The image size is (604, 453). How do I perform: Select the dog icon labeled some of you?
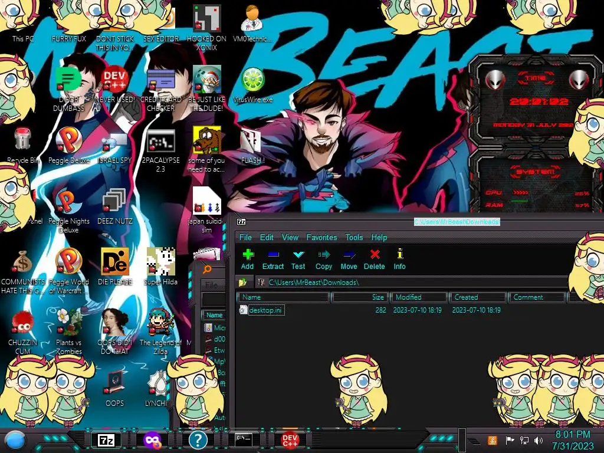(x=206, y=149)
